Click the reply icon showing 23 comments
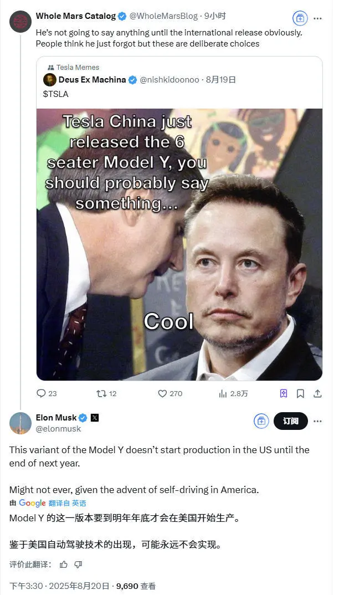Screen dimensions: 339x595 pos(42,393)
